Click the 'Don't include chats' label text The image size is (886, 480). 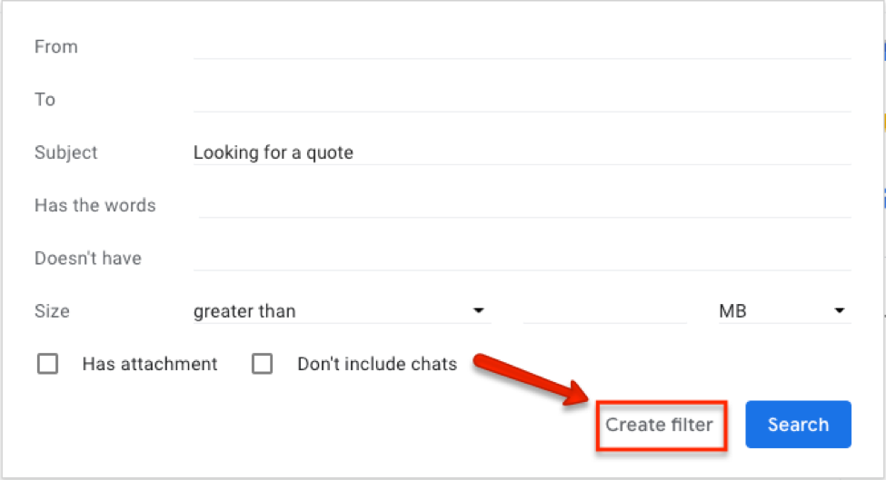[377, 364]
